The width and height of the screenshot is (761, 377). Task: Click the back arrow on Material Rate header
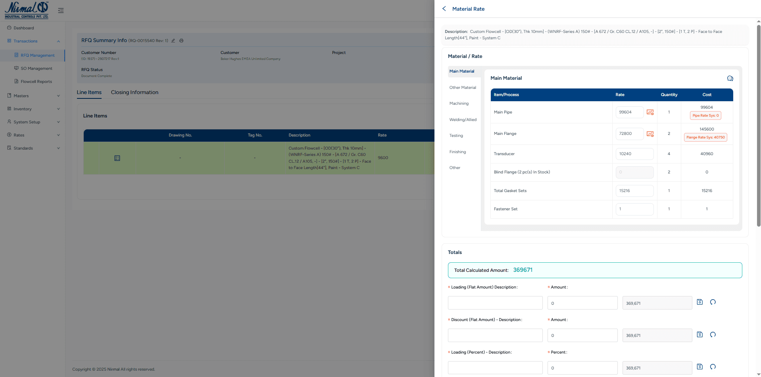[x=444, y=8]
